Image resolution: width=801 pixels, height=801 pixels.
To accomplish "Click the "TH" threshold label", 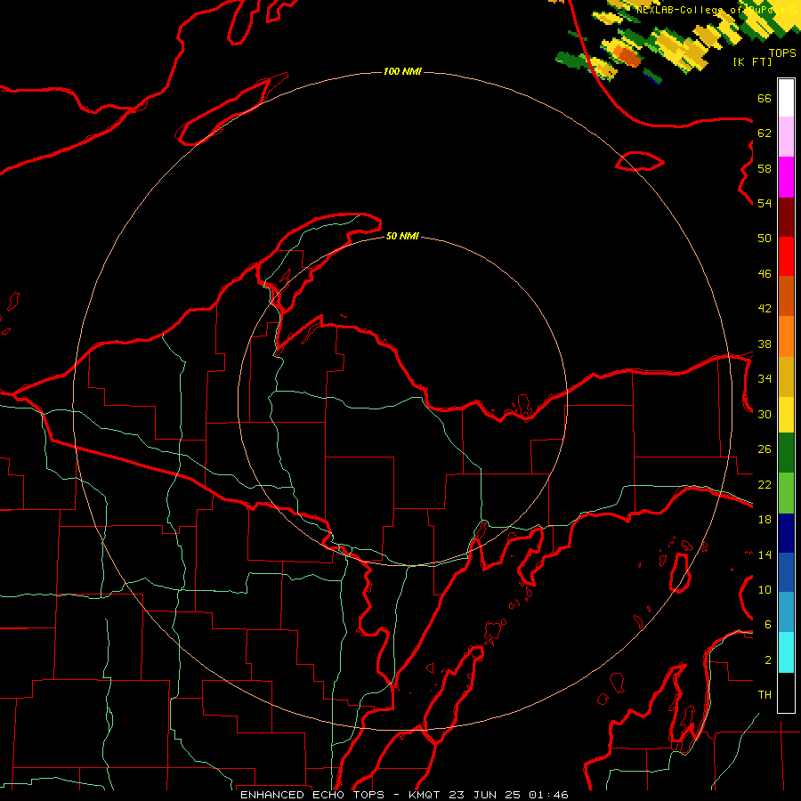I will (x=765, y=695).
